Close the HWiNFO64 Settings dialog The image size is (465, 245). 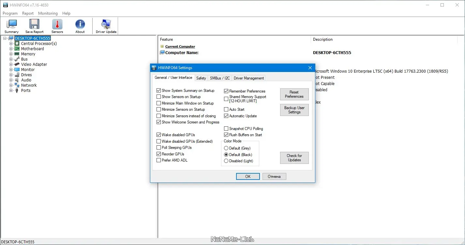tap(310, 68)
